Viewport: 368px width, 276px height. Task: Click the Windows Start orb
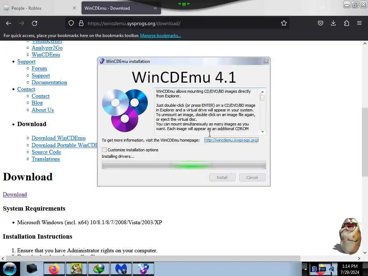tap(9, 269)
